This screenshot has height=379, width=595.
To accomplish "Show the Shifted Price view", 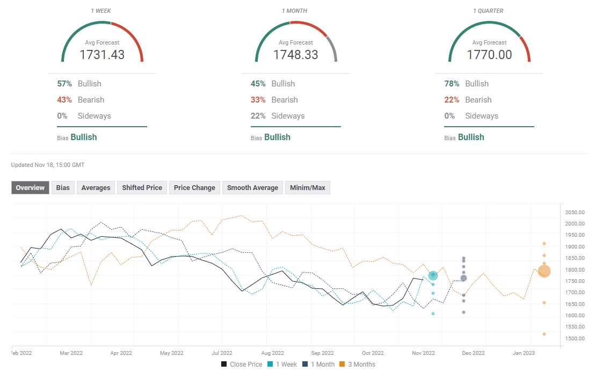I will pos(142,187).
